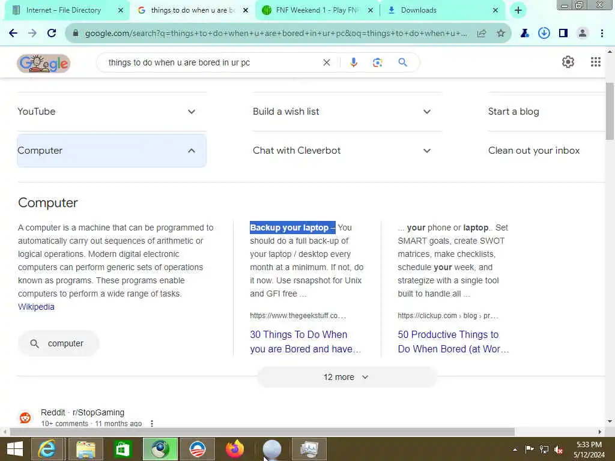Screen dimensions: 615x461
Task: Expand Chat with Cleverbot
Action: click(x=347, y=151)
